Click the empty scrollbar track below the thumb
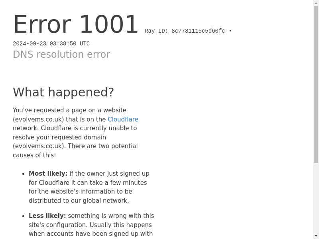 point(316,198)
